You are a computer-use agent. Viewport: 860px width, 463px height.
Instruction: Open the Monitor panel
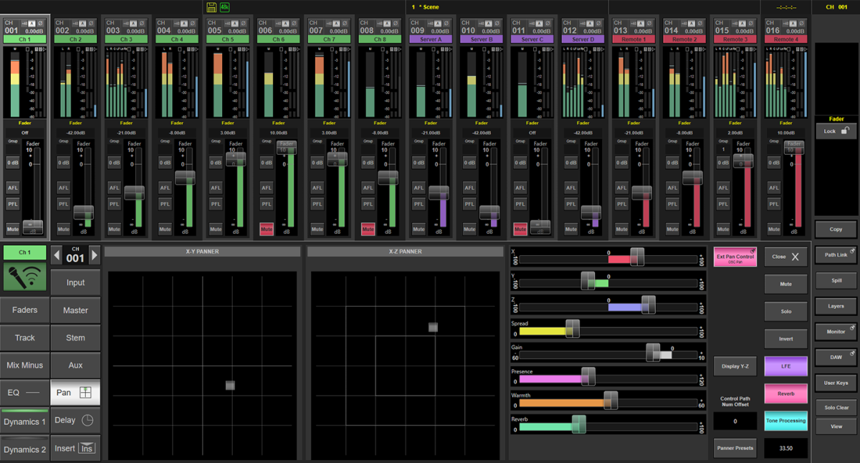pos(836,332)
